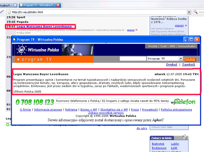Click the program TV orange banner arrow icon
Image resolution: width=204 pixels, height=152 pixels.
point(18,59)
